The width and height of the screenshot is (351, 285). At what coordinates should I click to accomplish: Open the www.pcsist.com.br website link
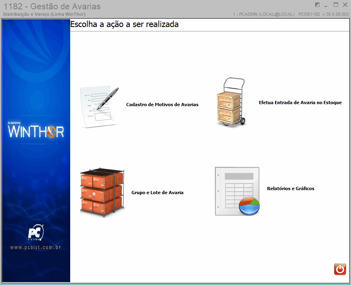point(36,247)
